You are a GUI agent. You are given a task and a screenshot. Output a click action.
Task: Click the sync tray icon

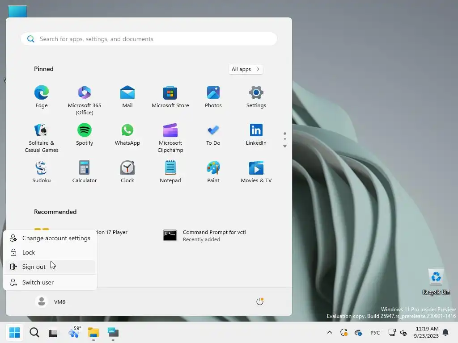[x=344, y=332]
